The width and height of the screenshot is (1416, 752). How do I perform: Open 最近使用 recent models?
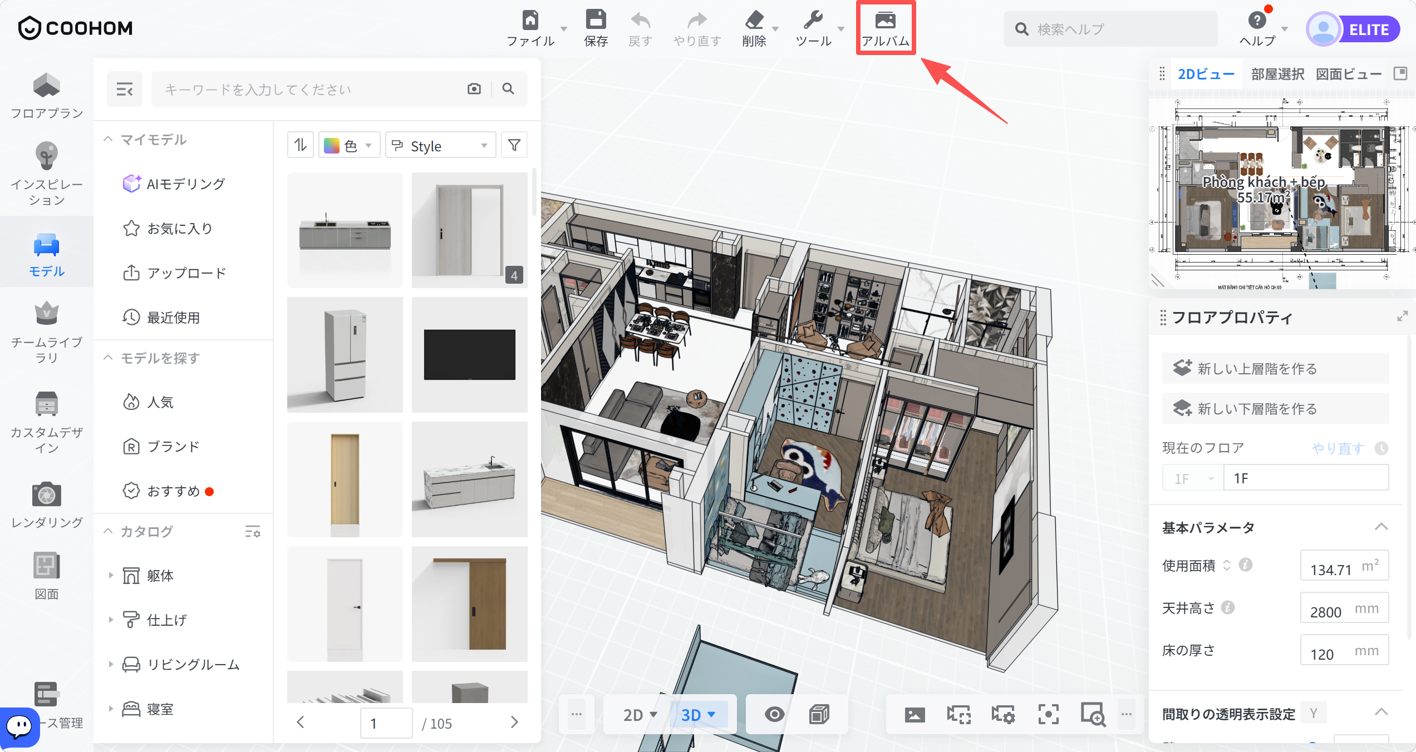click(x=161, y=317)
